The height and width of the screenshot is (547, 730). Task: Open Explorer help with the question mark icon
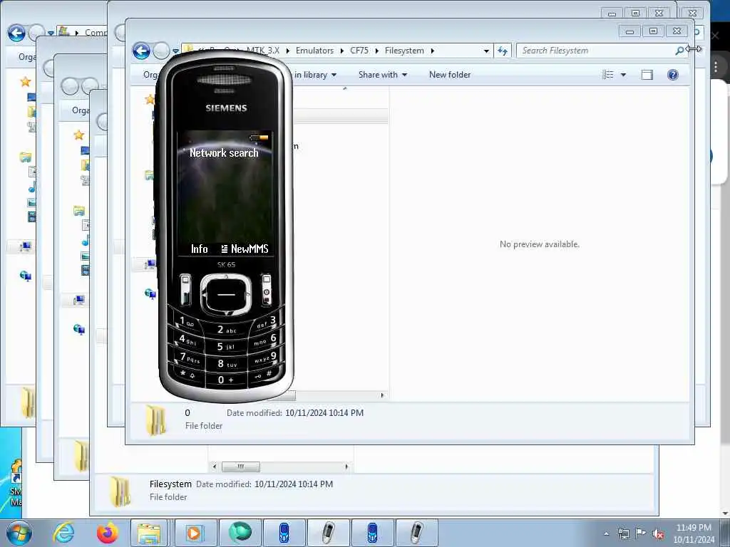coord(673,74)
